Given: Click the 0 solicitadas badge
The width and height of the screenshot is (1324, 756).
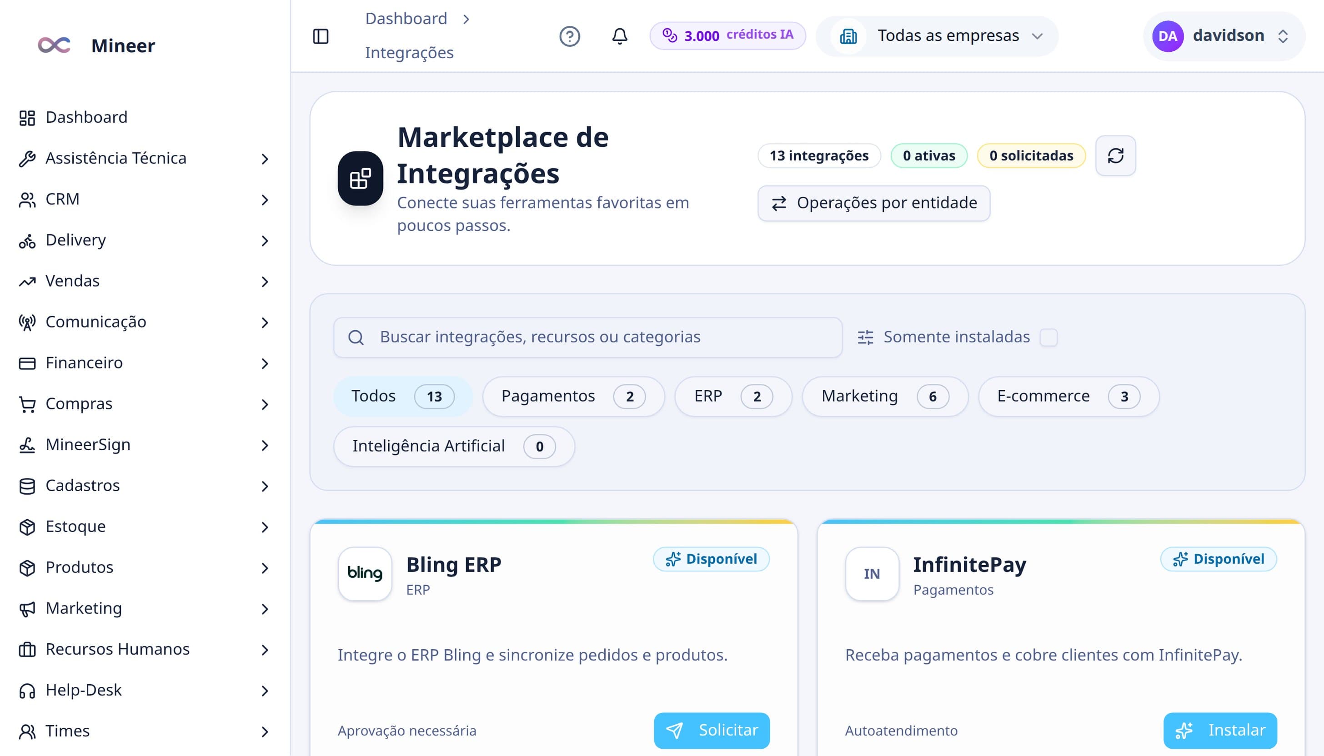Looking at the screenshot, I should click(1031, 156).
